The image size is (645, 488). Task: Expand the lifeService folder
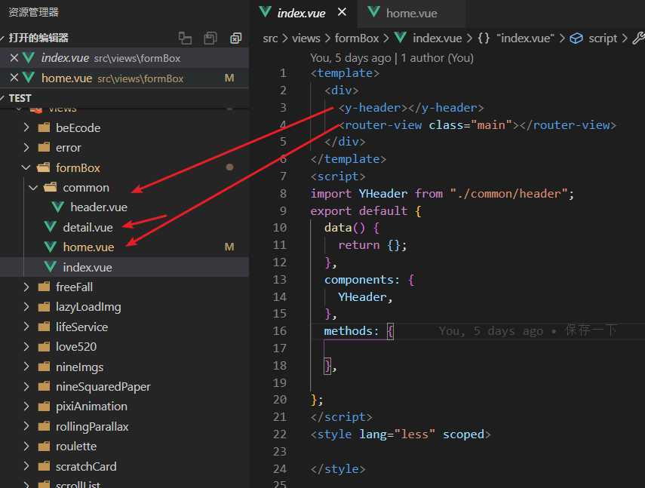26,327
